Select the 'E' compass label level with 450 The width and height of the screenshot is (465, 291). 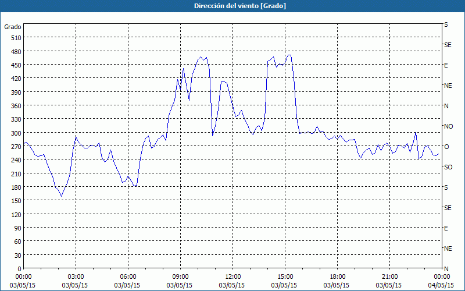[x=446, y=65]
